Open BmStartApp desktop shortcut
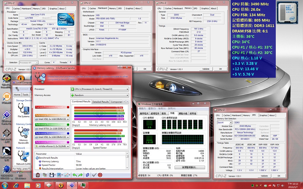 pyautogui.click(x=7, y=154)
